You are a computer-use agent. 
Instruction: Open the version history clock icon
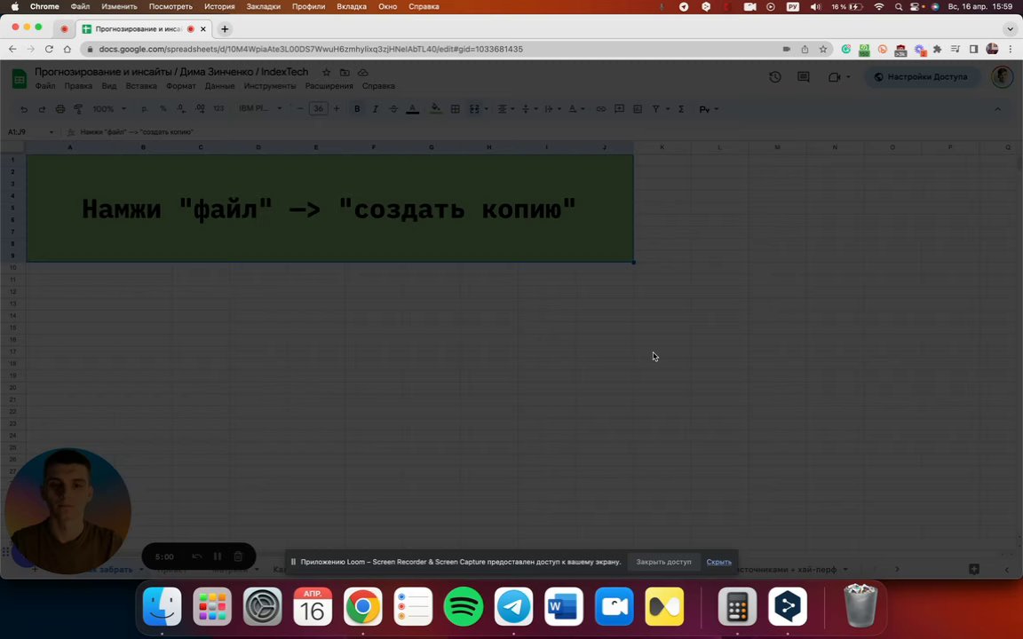pos(775,77)
